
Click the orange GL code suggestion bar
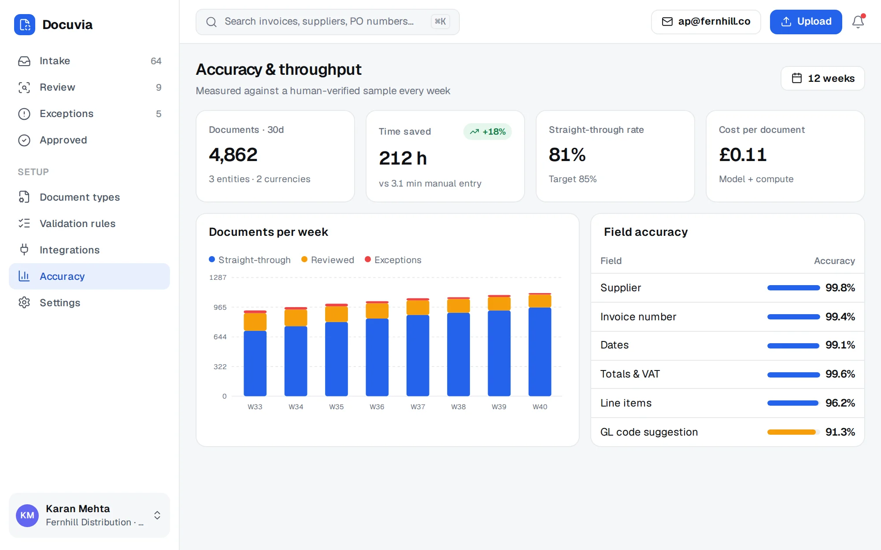(792, 432)
